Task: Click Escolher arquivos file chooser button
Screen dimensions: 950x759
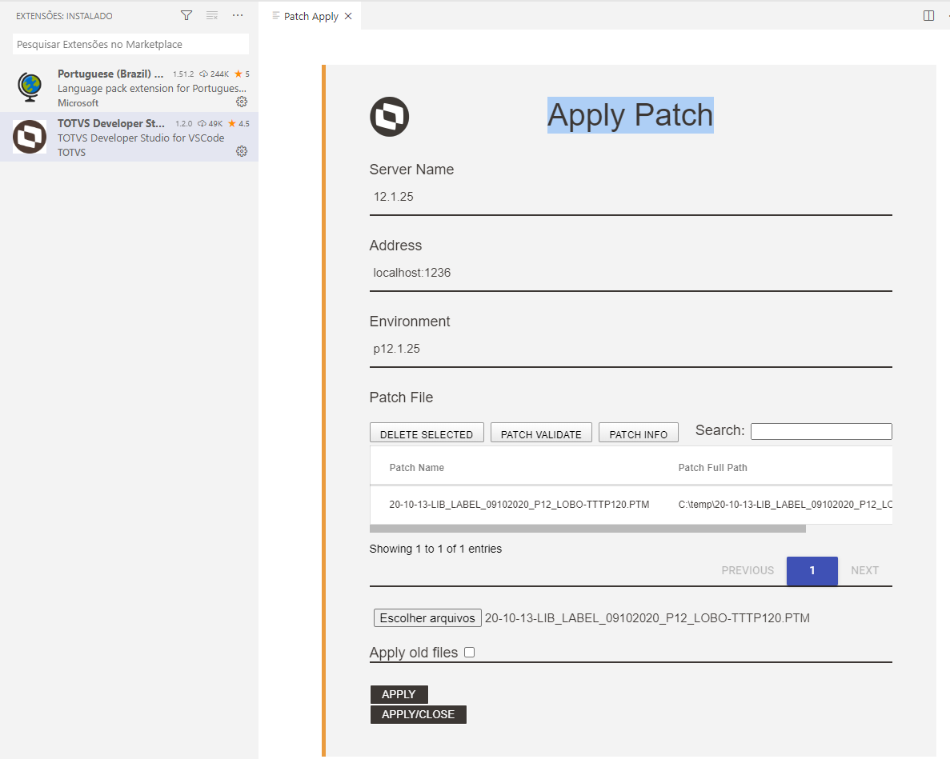Action: 427,618
